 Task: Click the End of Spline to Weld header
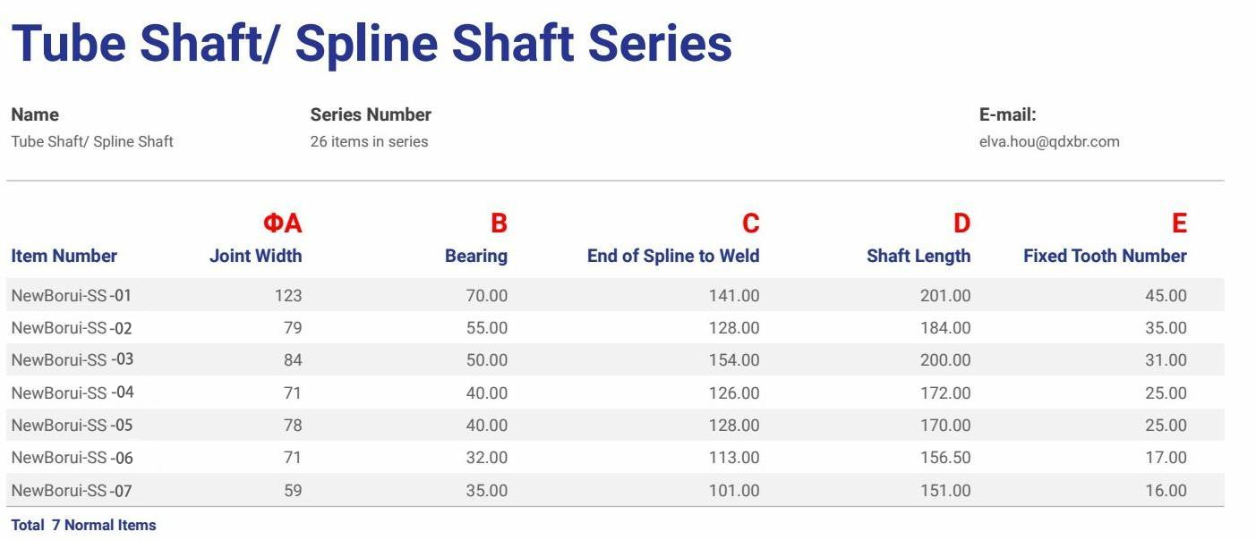point(673,256)
